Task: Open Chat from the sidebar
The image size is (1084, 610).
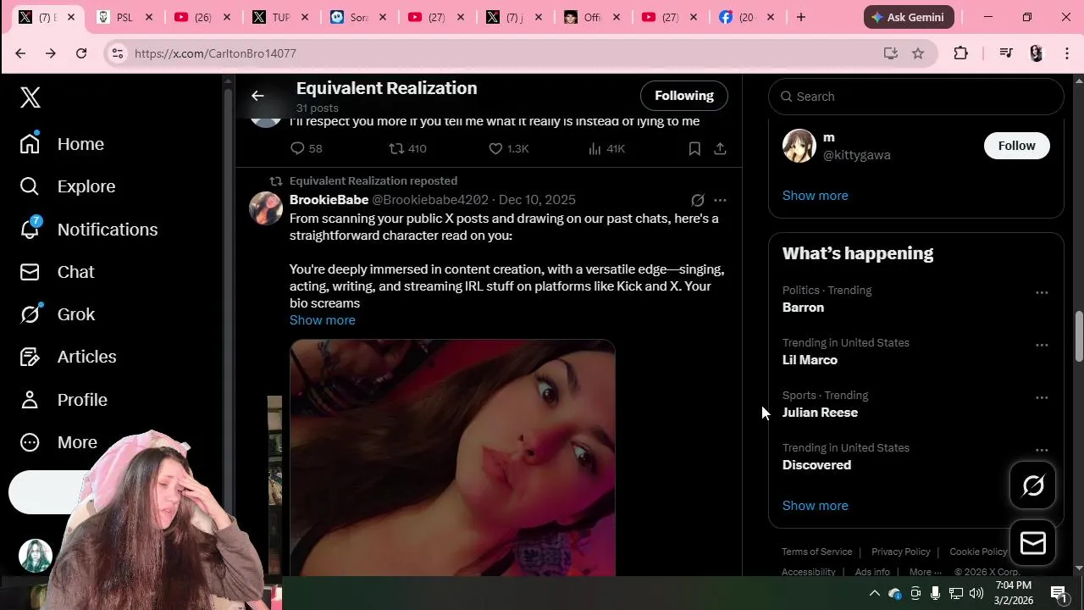Action: point(58,272)
